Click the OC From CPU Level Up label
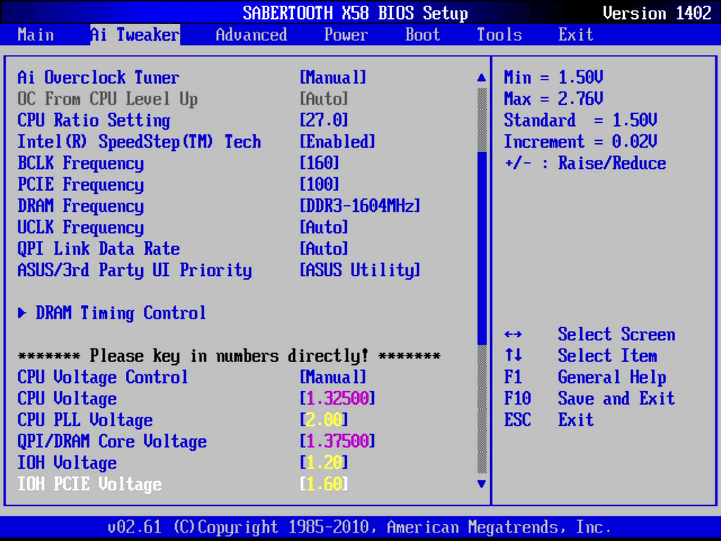The image size is (721, 541). pos(108,99)
